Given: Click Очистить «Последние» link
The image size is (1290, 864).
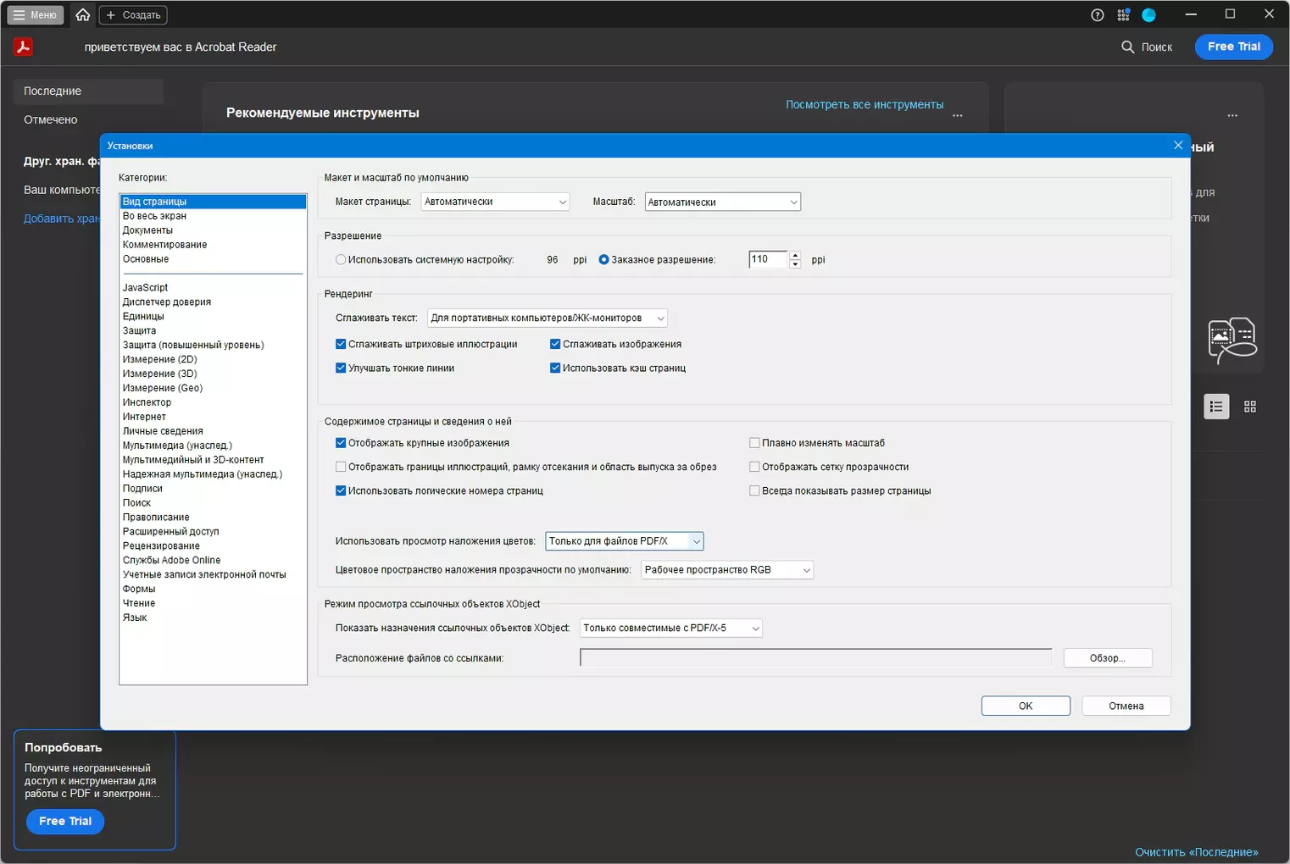Looking at the screenshot, I should 1197,852.
